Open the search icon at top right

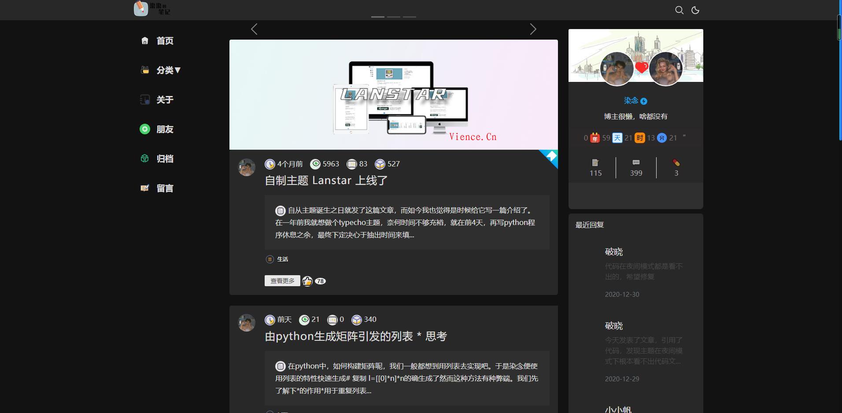[x=680, y=10]
